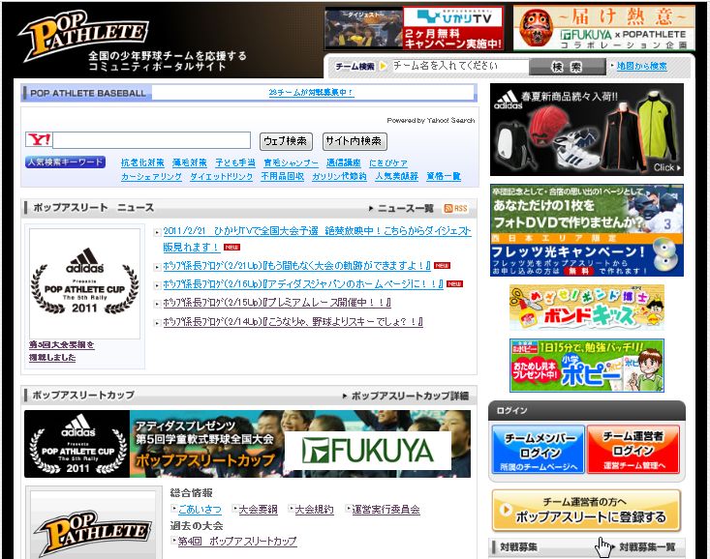This screenshot has width=710, height=559.
Task: Open the 28チームが対戦募集中 link
Action: coord(311,92)
